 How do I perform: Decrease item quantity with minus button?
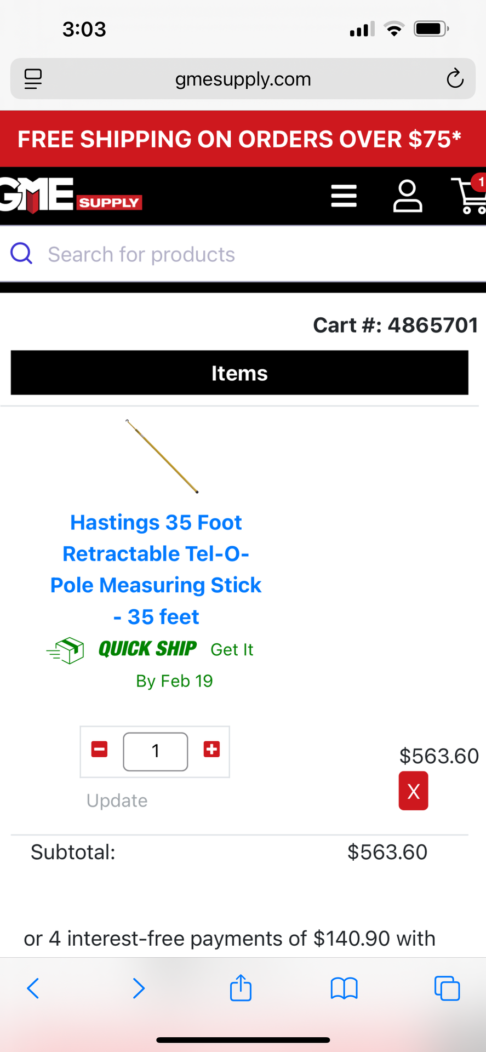point(99,749)
